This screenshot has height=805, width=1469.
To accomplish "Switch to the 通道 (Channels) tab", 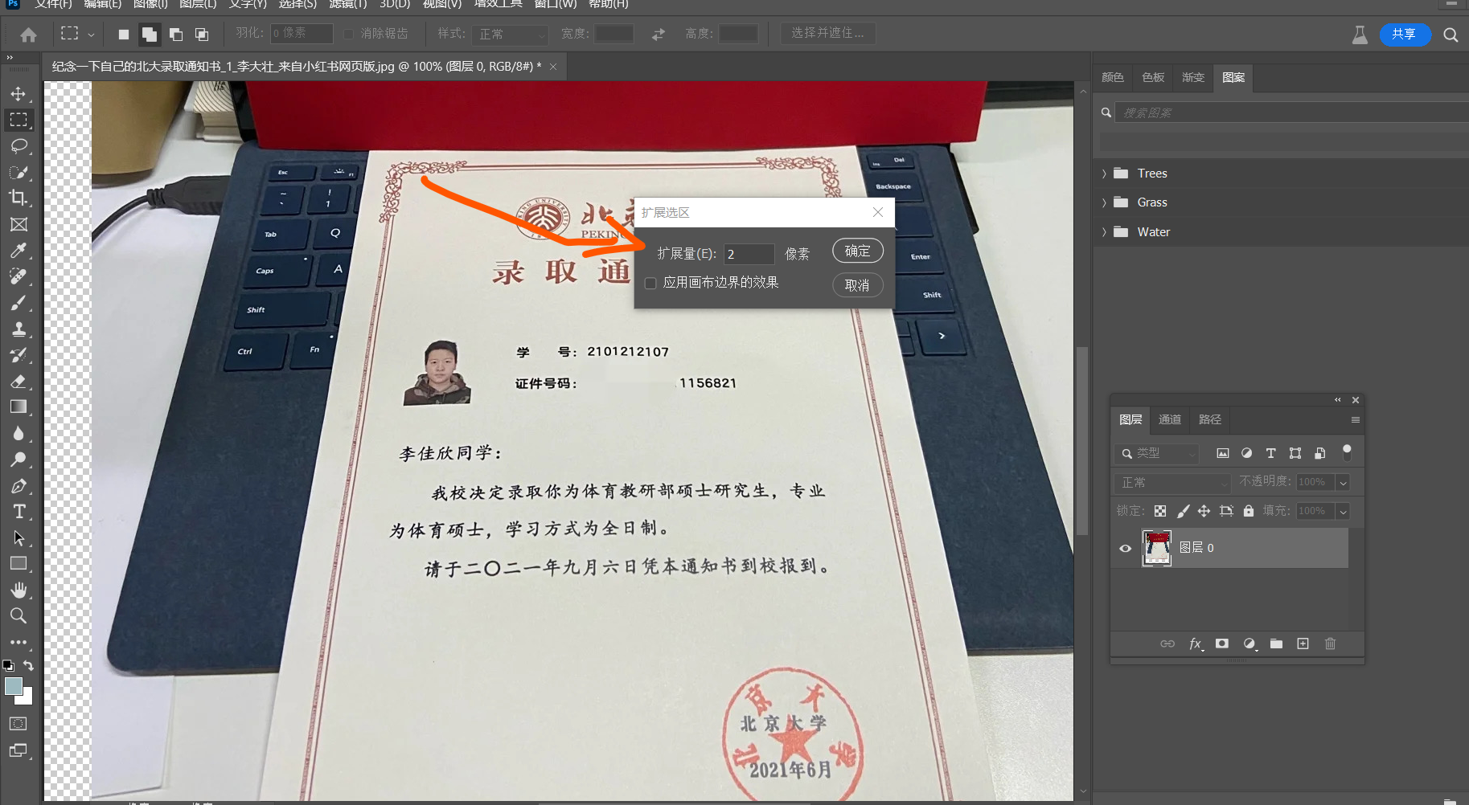I will coord(1169,419).
